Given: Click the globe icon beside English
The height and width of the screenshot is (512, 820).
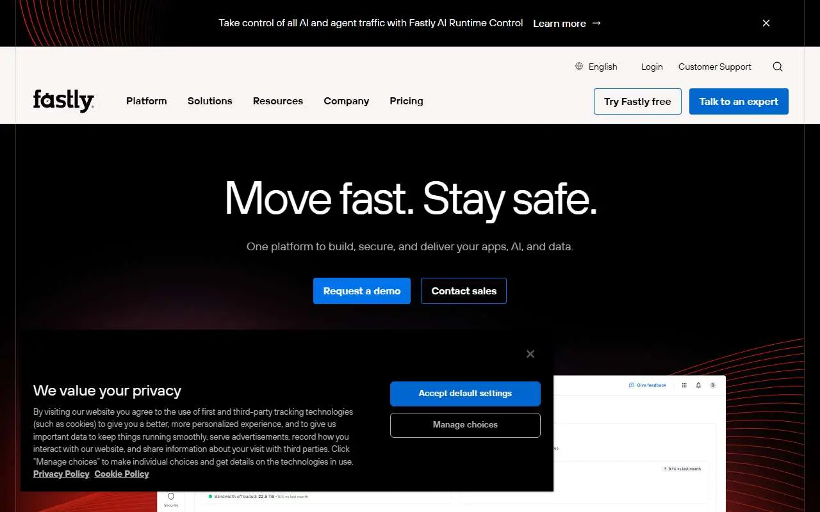Looking at the screenshot, I should 579,66.
